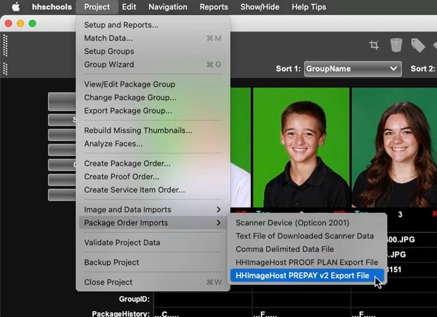The height and width of the screenshot is (317, 437).
Task: Open the Edit menu
Action: click(x=129, y=6)
